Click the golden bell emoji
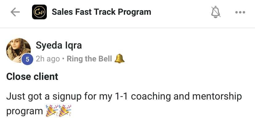The height and width of the screenshot is (125, 255). point(119,58)
